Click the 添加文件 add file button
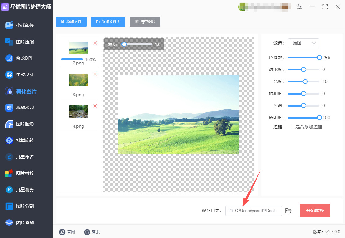345x238 pixels. click(71, 22)
